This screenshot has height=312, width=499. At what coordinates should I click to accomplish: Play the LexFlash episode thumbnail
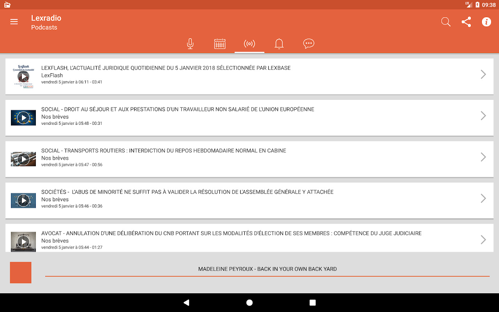[23, 76]
